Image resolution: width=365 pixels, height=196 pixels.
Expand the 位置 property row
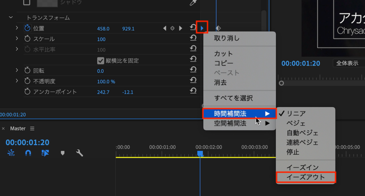[x=17, y=28]
